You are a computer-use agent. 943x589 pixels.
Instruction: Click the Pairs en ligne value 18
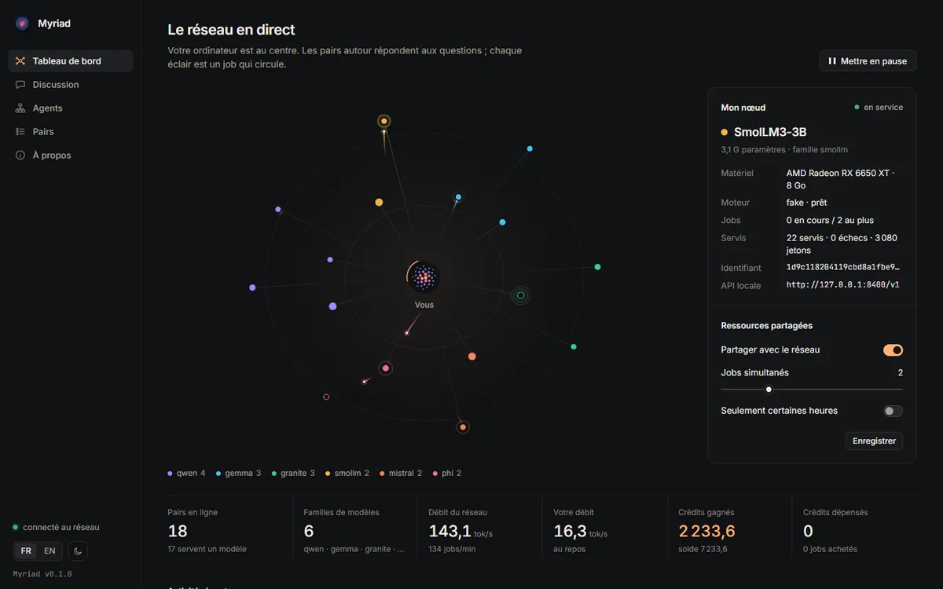point(178,532)
